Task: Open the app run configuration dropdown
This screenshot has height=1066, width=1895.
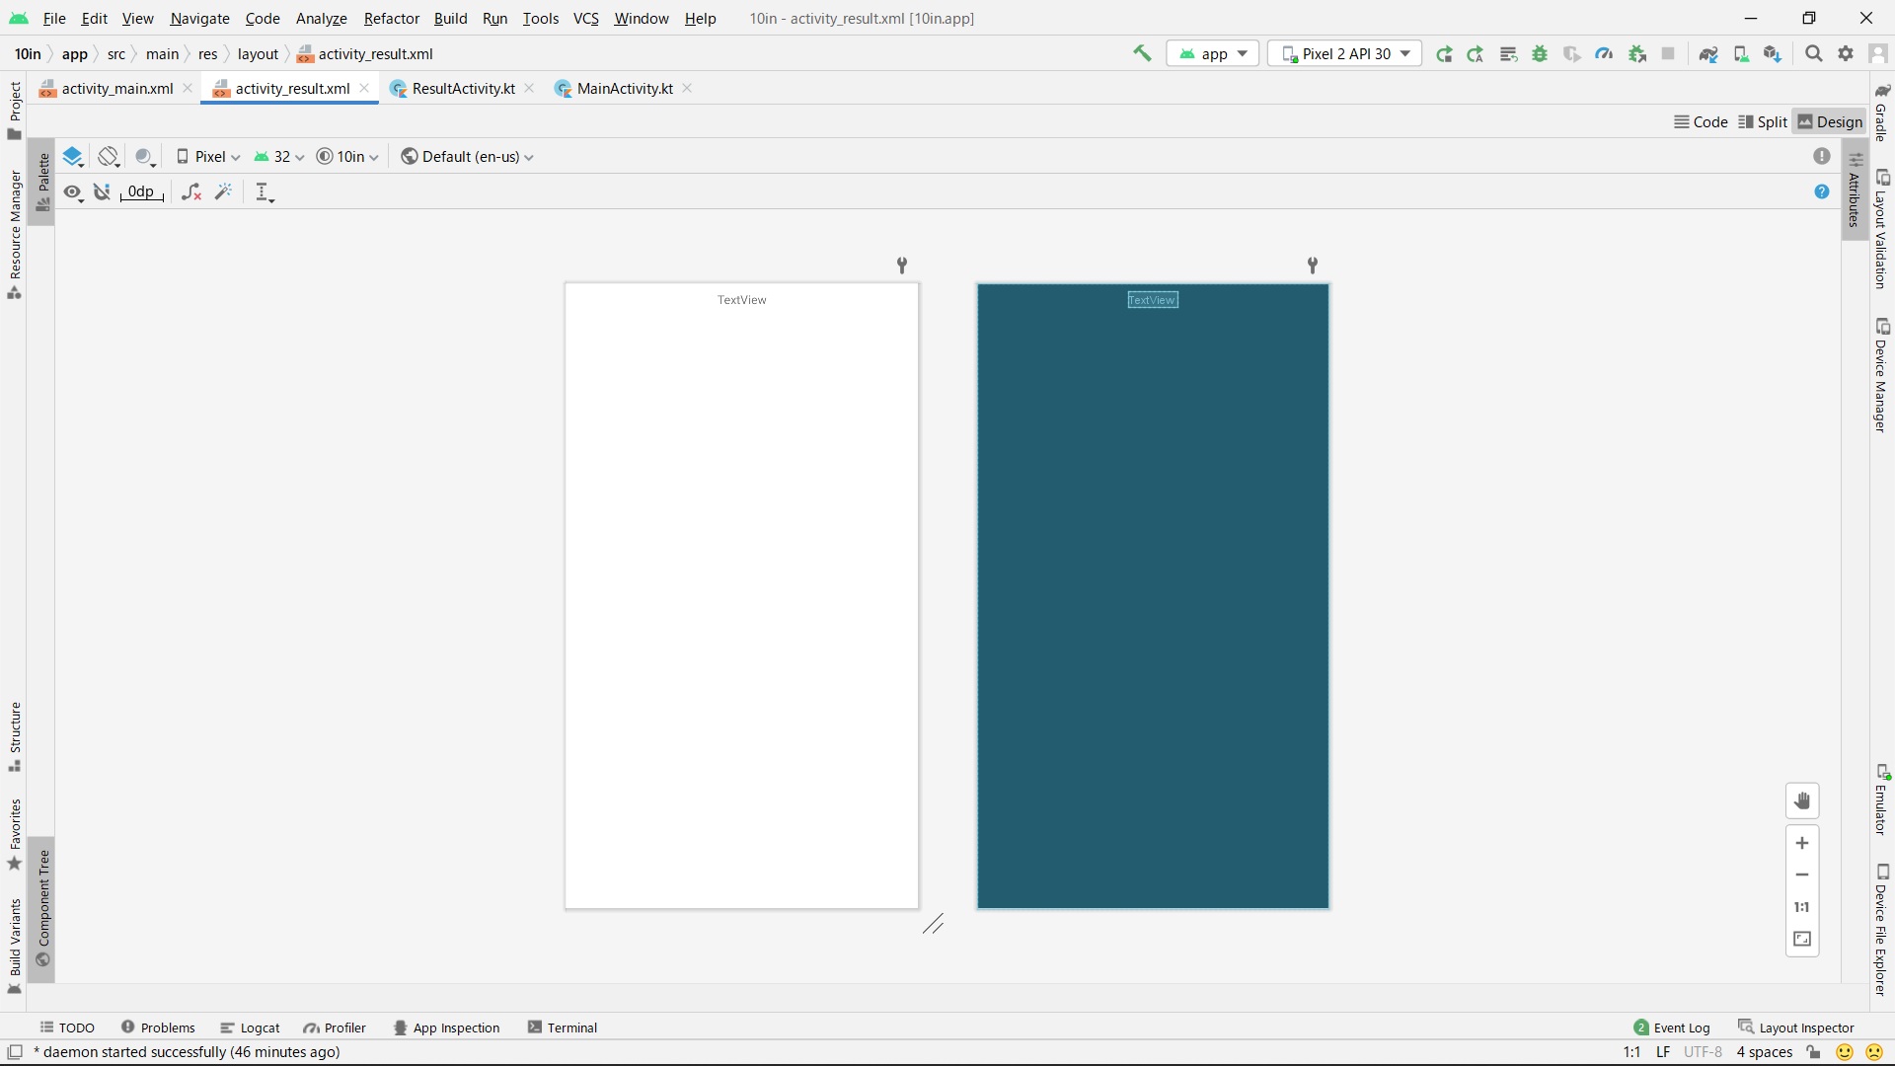Action: coord(1213,53)
